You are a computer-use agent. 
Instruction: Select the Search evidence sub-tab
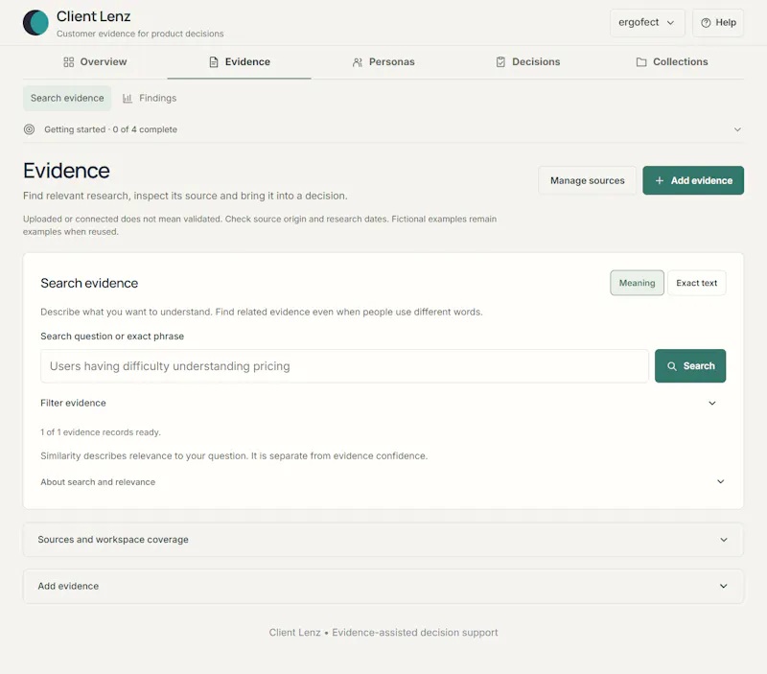point(67,99)
